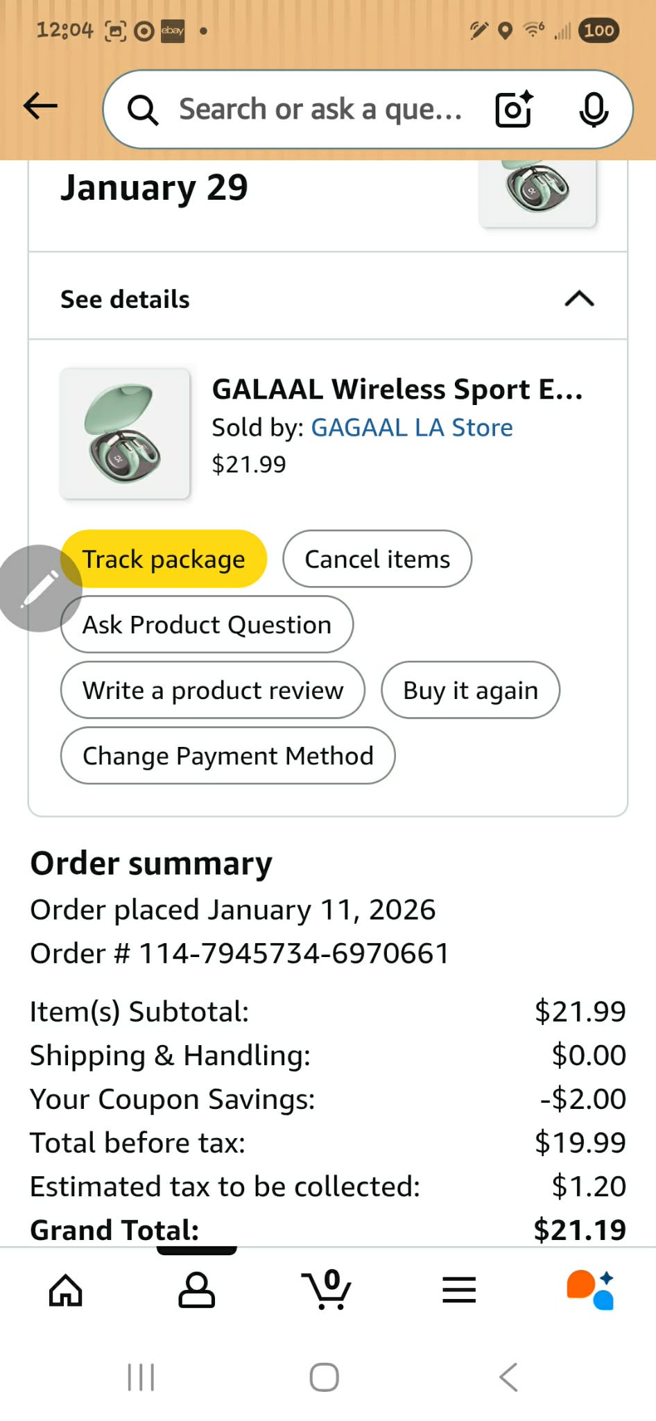Select Change Payment Method
The width and height of the screenshot is (656, 1421).
pos(228,756)
